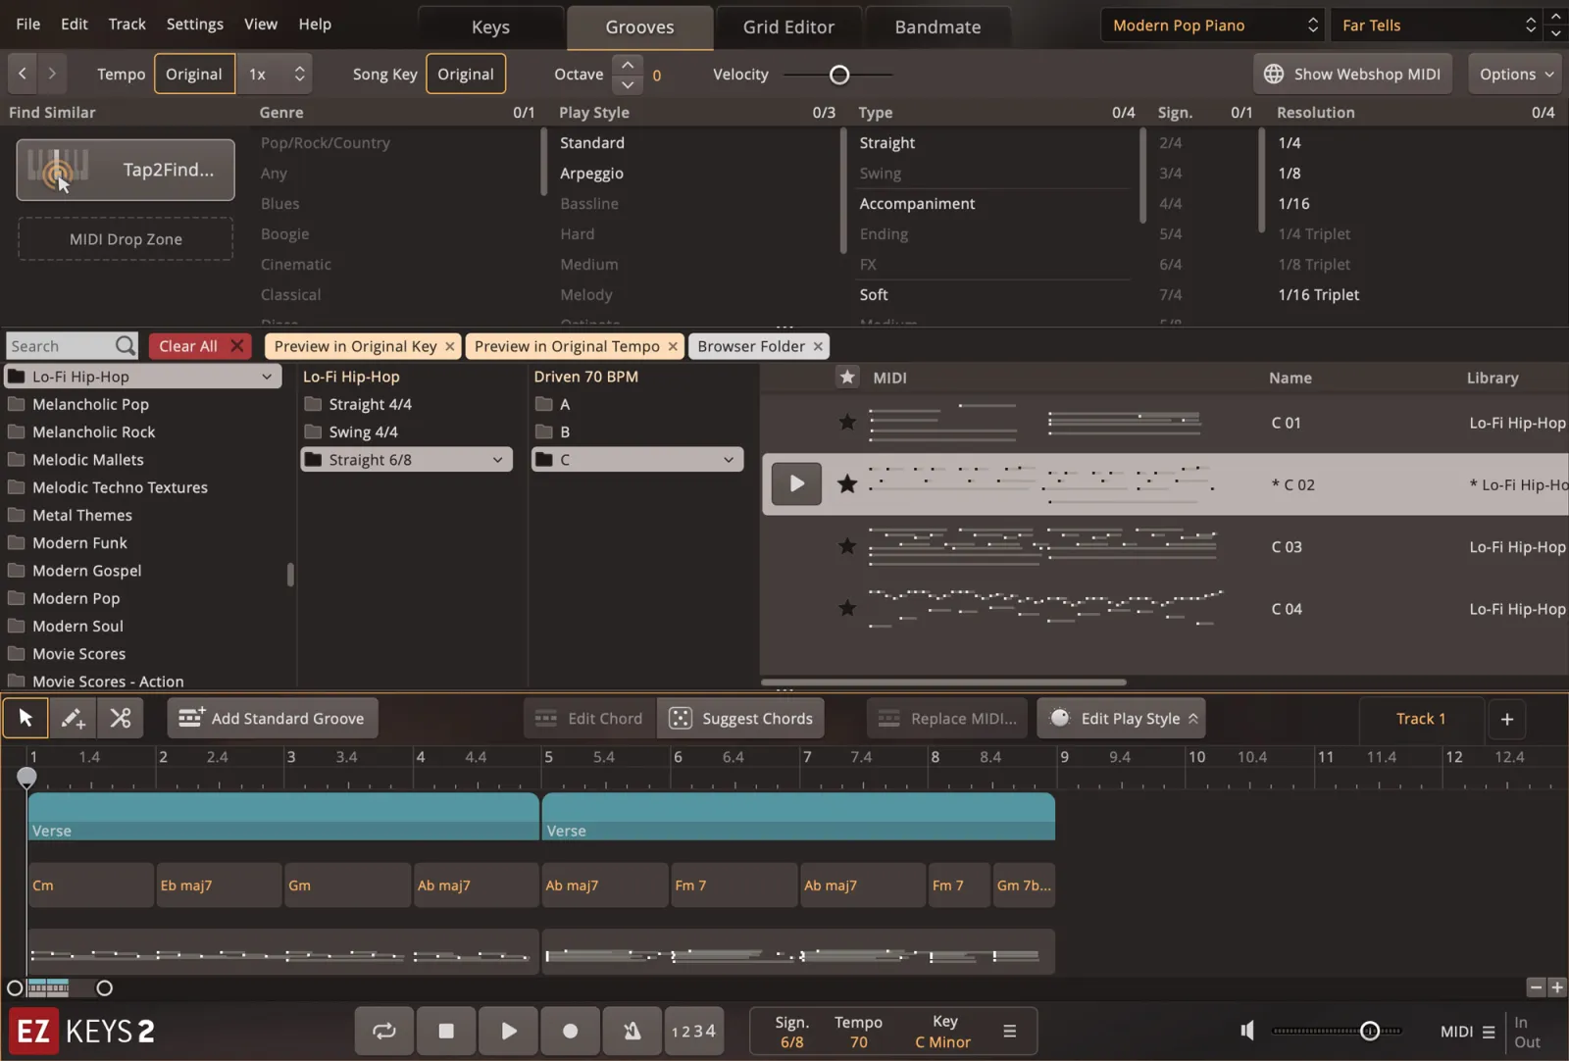Adjust the Velocity slider knob
Screen dimensions: 1569x1061
click(x=839, y=75)
